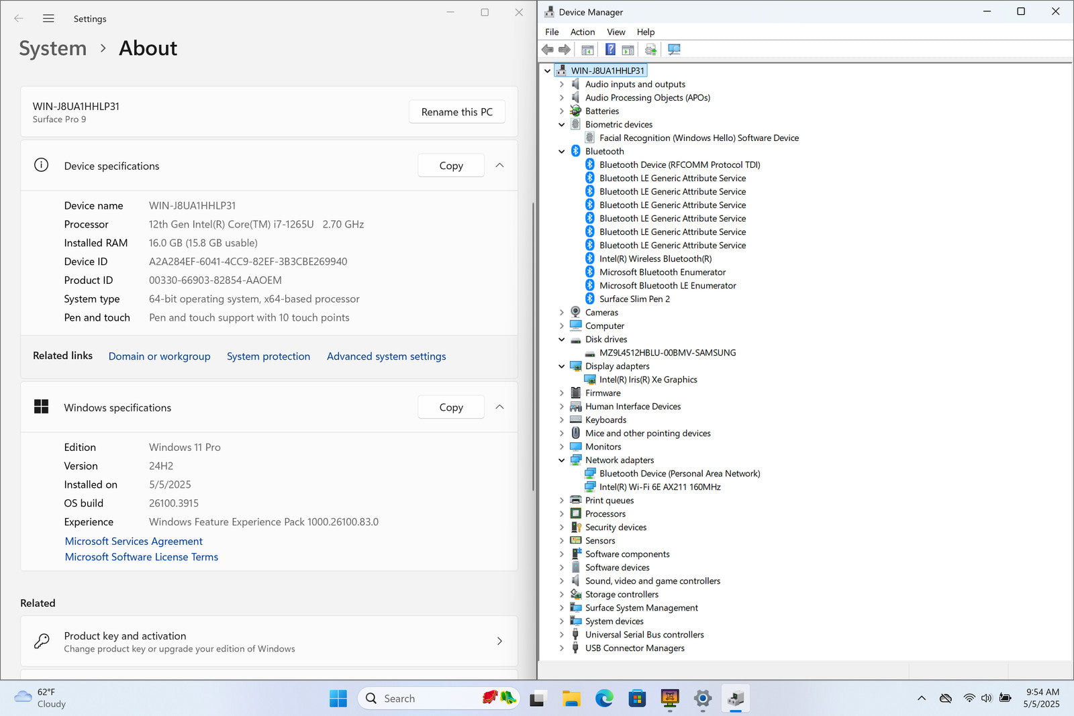1074x716 pixels.
Task: Click the Wi-Fi icon in system tray
Action: [969, 698]
